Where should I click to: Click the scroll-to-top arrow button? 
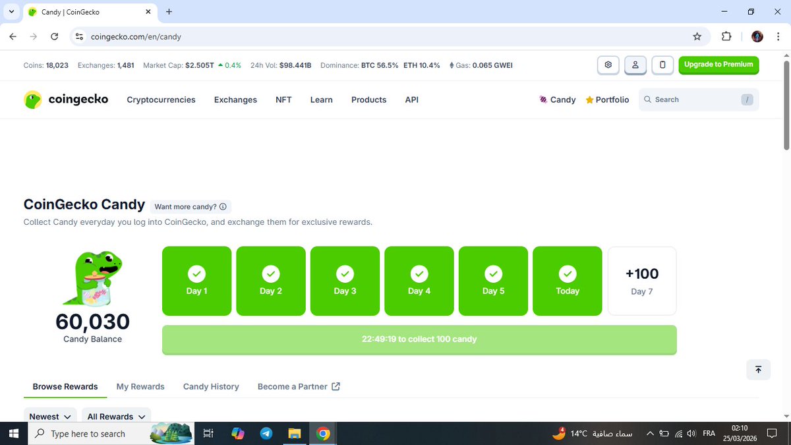pyautogui.click(x=758, y=369)
